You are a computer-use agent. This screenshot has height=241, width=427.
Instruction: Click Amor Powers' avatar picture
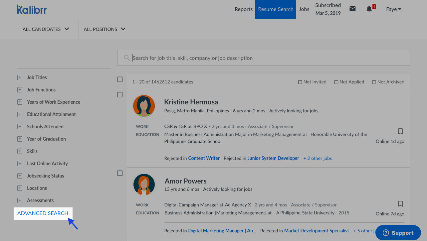click(x=144, y=184)
